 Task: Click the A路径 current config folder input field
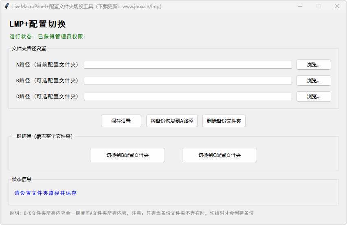click(188, 65)
